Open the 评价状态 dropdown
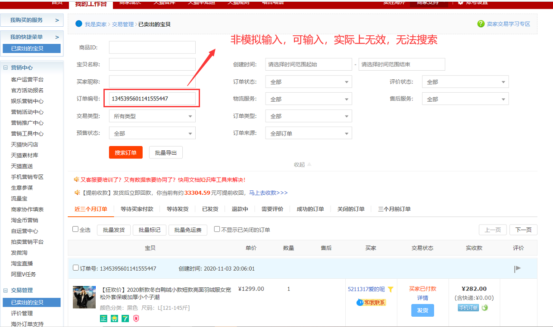Viewport: 553px width, 327px height. tap(465, 82)
